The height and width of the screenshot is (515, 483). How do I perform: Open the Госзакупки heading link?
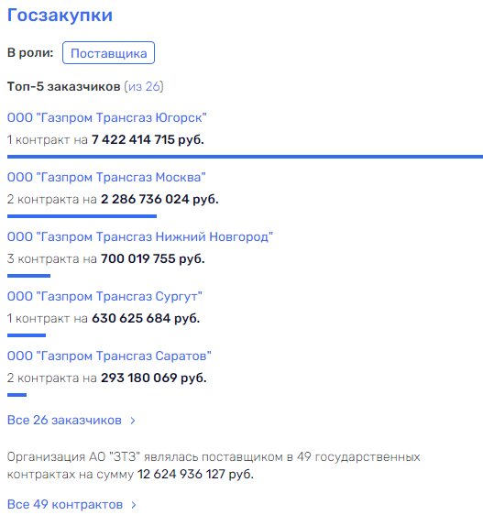60,16
